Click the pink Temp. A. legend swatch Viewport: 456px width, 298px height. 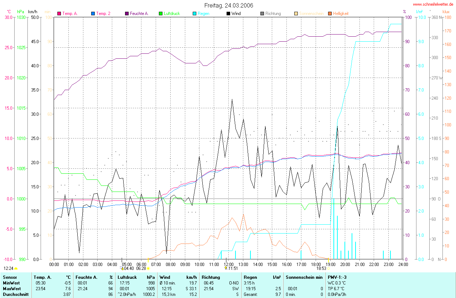pos(59,14)
